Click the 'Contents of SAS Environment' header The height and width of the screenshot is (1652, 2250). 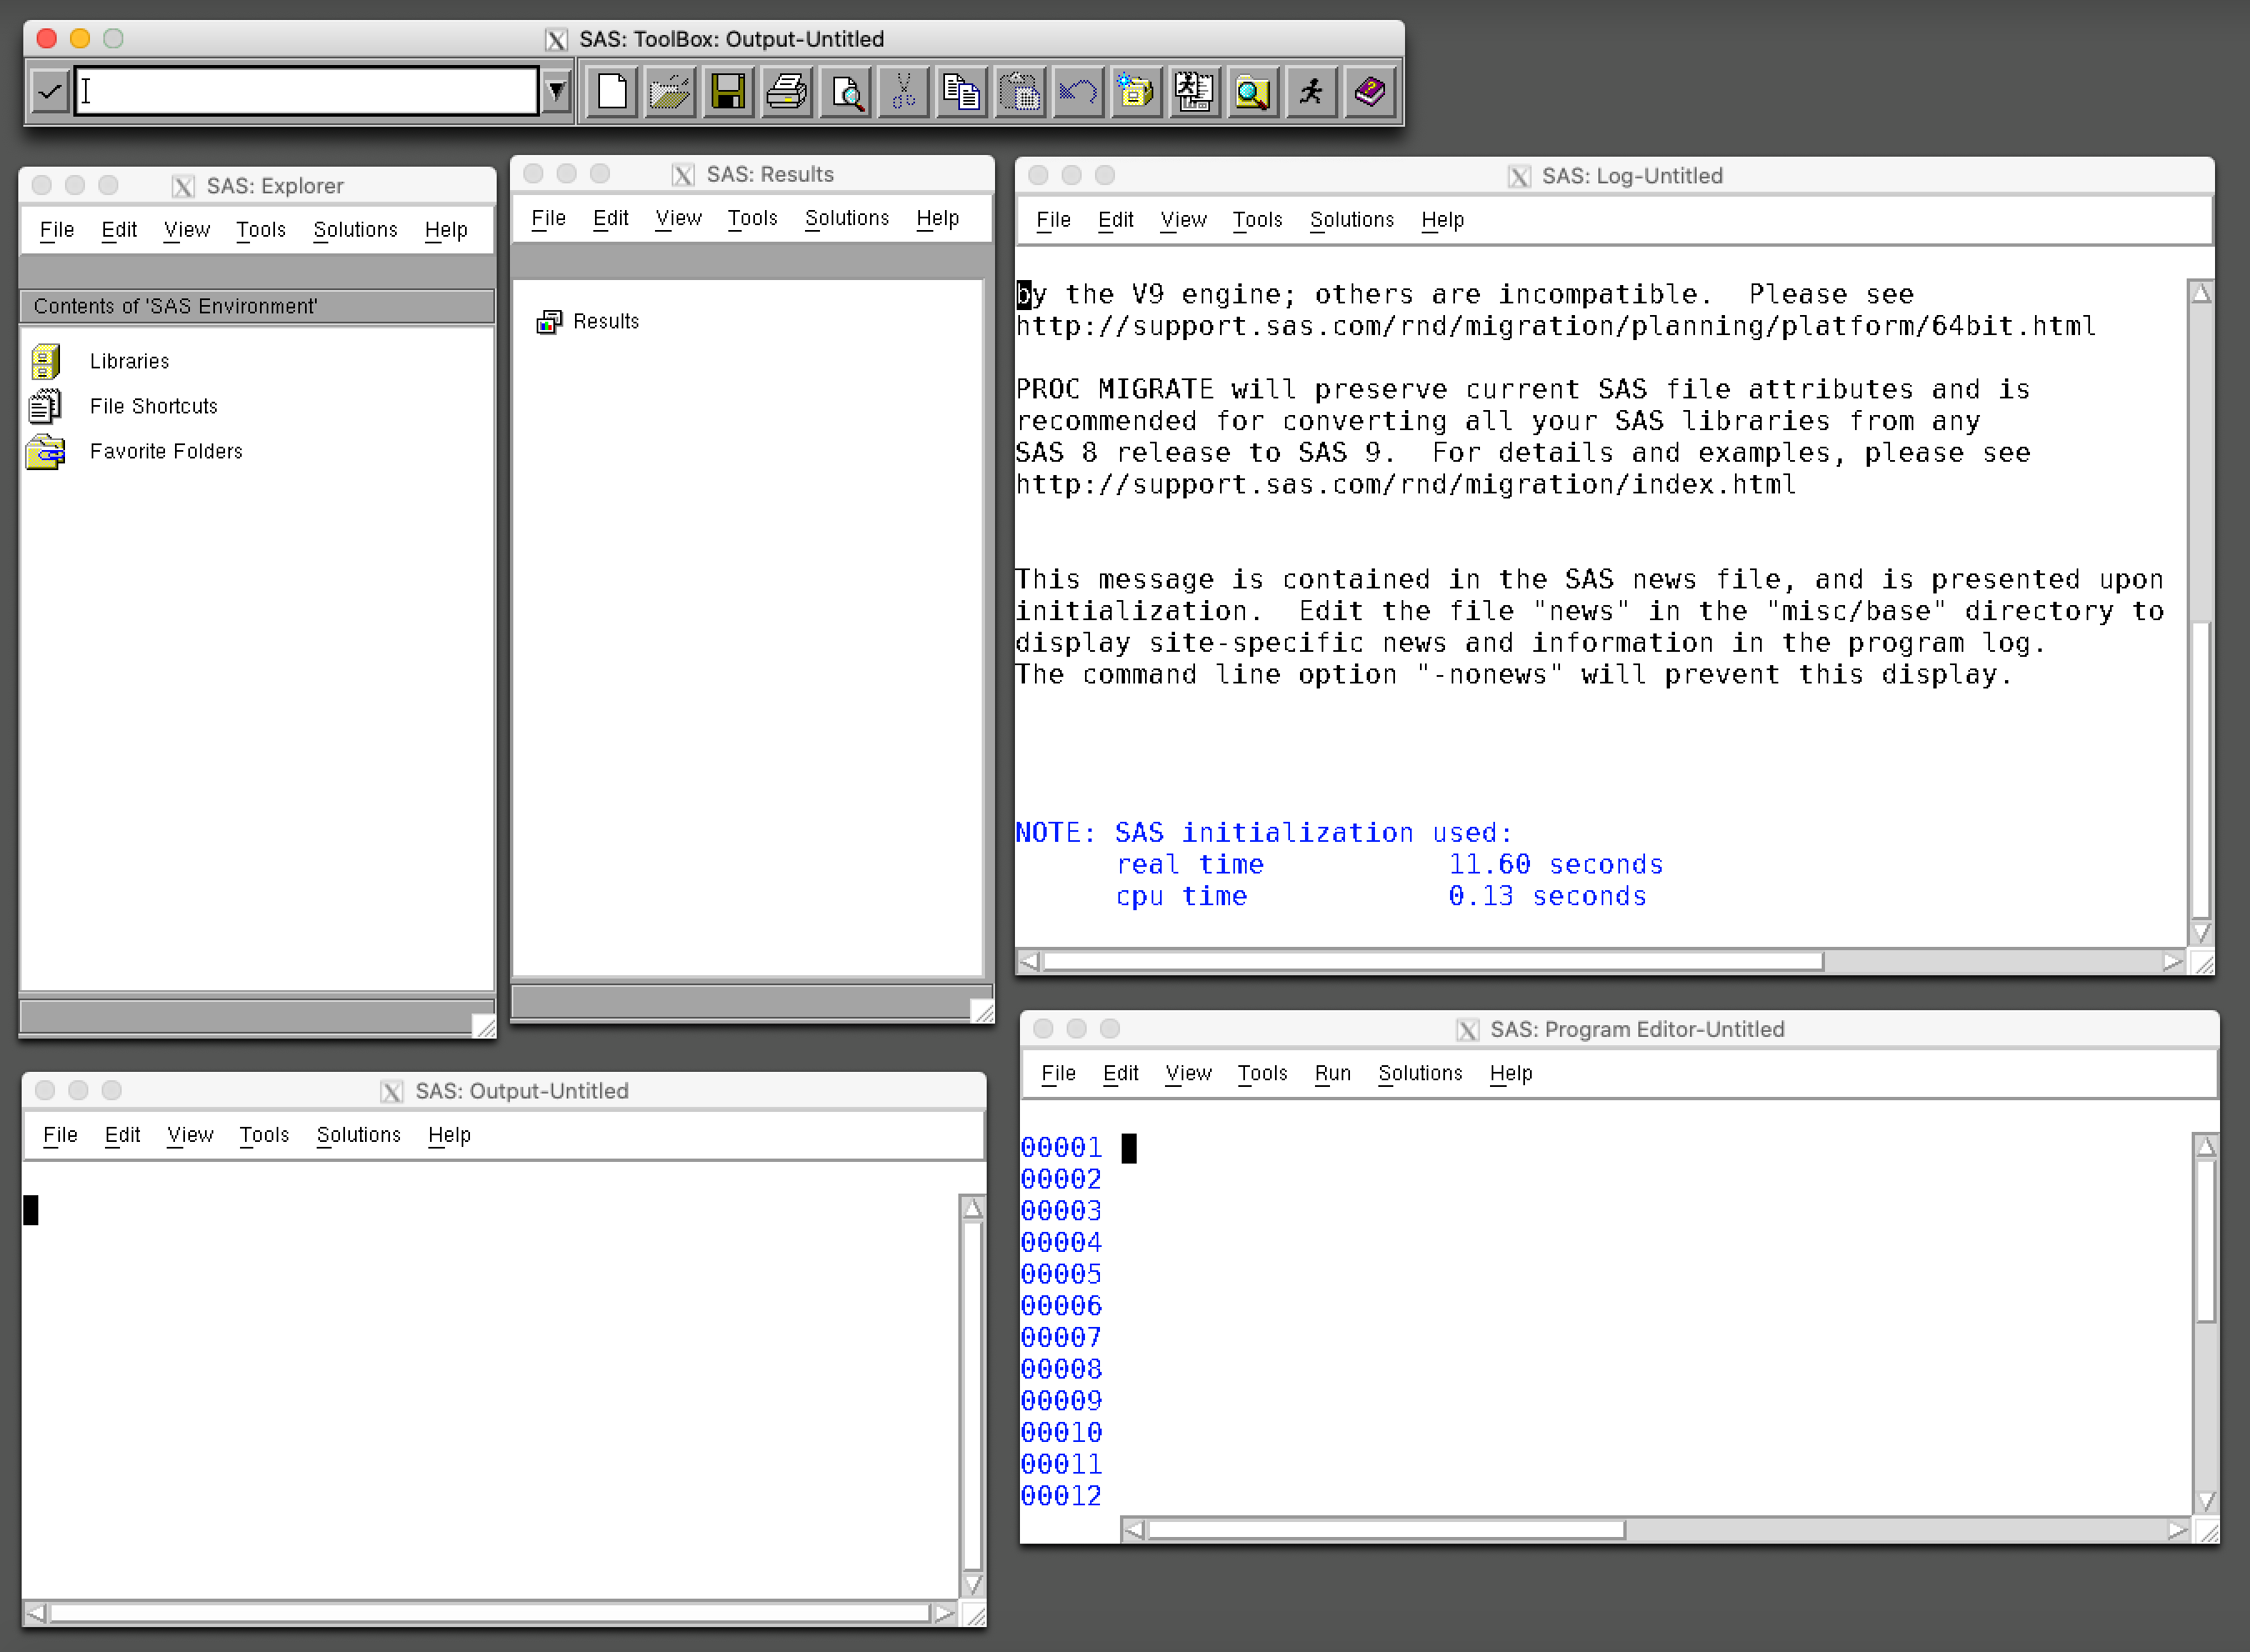(x=257, y=306)
